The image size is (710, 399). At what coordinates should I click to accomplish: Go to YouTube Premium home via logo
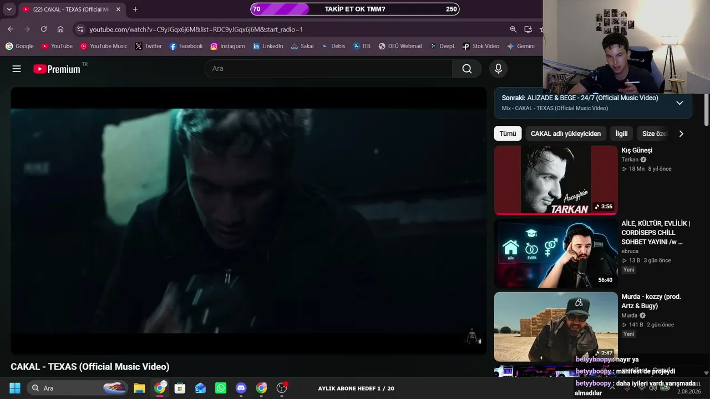tap(57, 69)
